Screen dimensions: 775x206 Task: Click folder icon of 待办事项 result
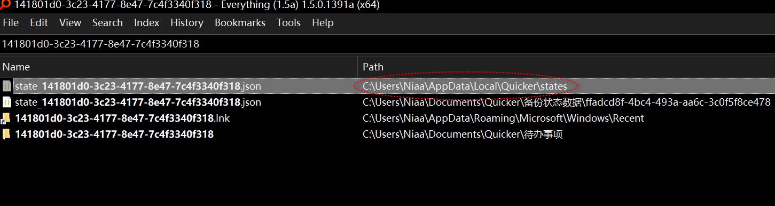pos(6,134)
